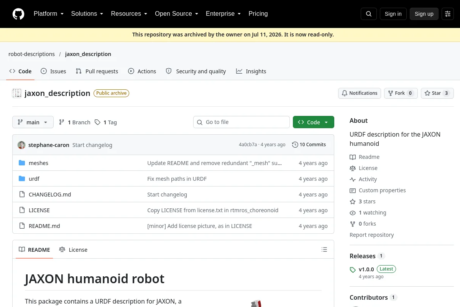Open the main branch selector dropdown
460x307 pixels.
pos(33,122)
